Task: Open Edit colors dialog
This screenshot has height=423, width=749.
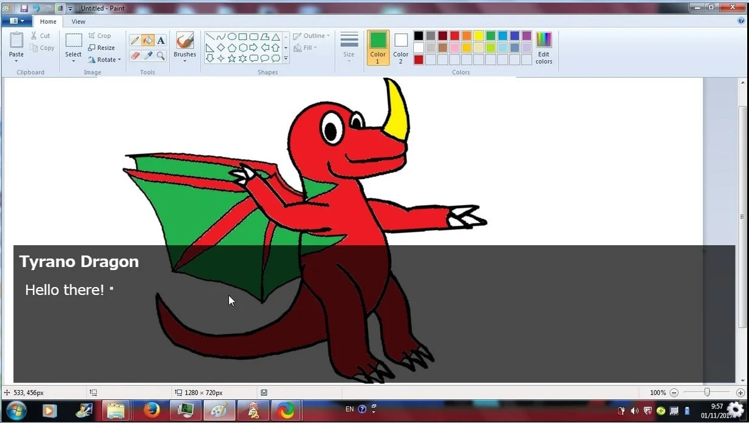Action: (544, 48)
